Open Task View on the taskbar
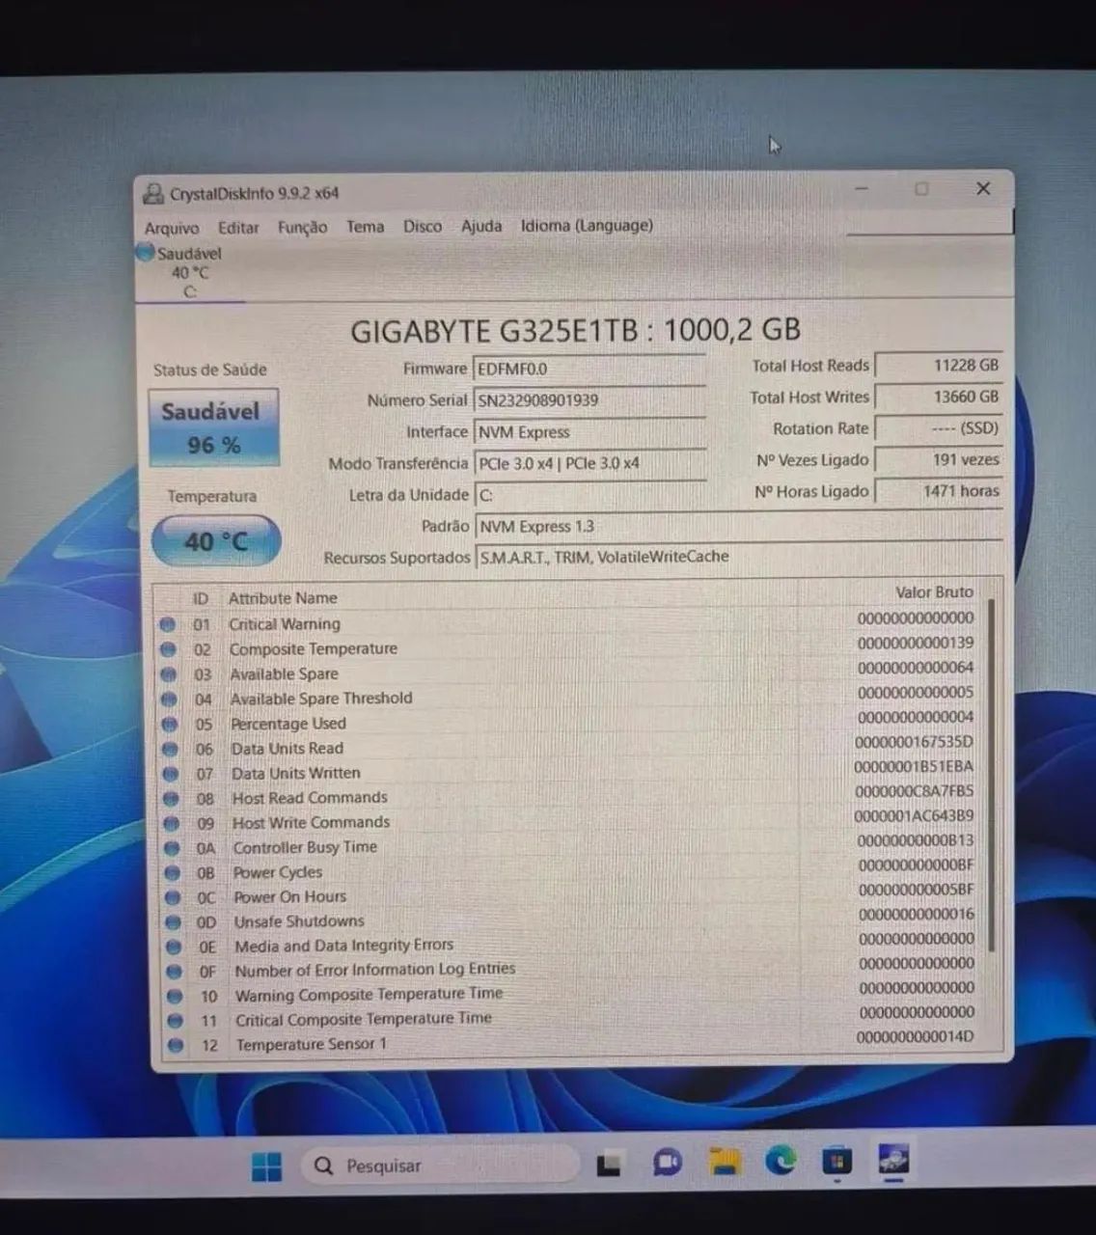Screen dimensions: 1096x1235 [609, 1165]
